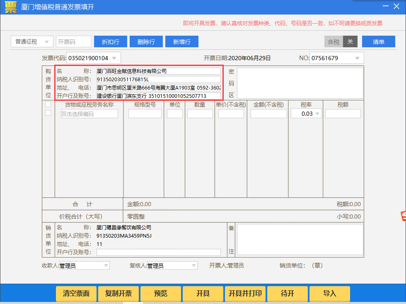Click the buyer 地址、电话 field
The image size is (406, 304).
pos(158,88)
